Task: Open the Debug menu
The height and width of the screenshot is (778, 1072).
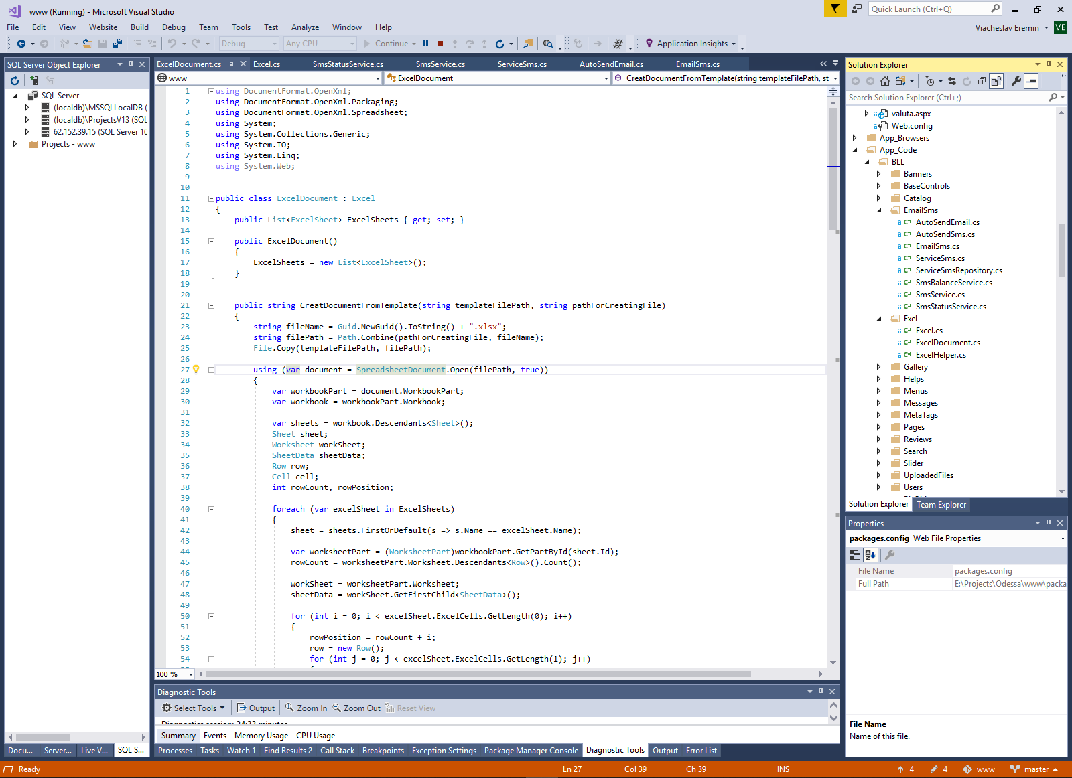Action: (x=174, y=27)
